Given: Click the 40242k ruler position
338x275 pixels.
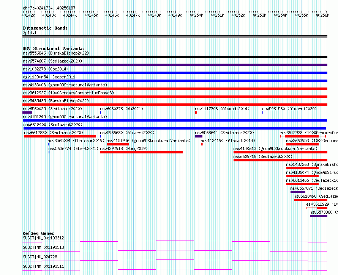Looking at the screenshot, I should click(x=28, y=15).
